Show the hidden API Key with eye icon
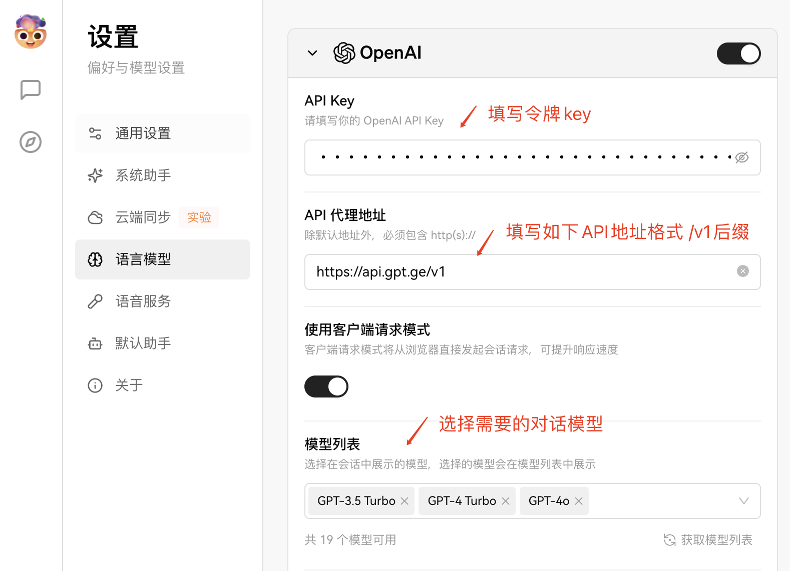The height and width of the screenshot is (571, 790). pos(742,157)
